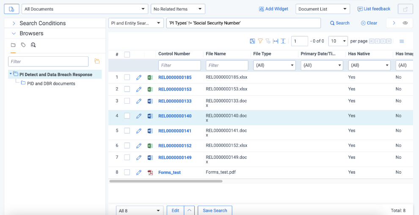Check the box for row 5 REL0000000141

127,131
